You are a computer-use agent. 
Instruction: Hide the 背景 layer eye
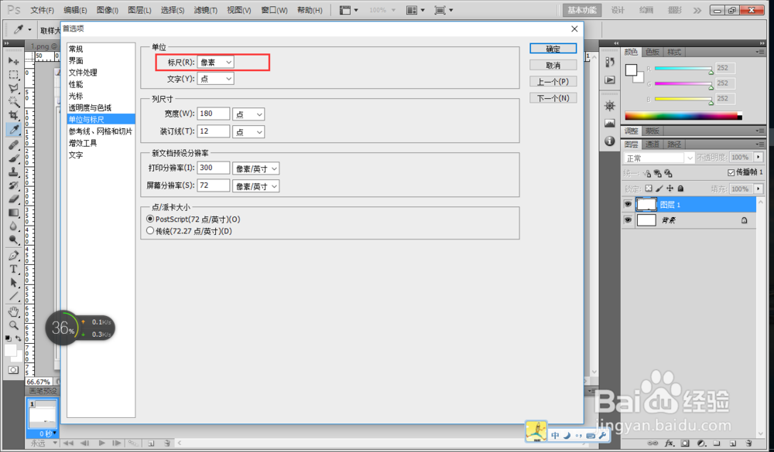(628, 220)
